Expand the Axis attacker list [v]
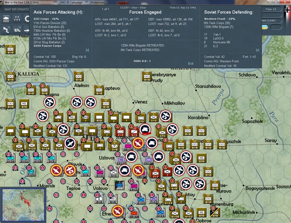291x223 pixels. [87, 50]
